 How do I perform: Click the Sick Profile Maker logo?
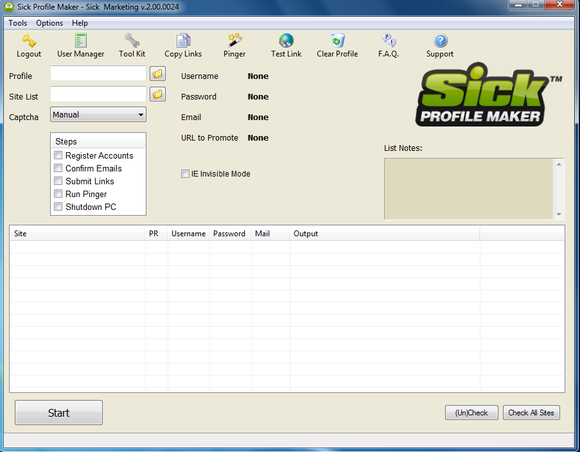tap(489, 94)
